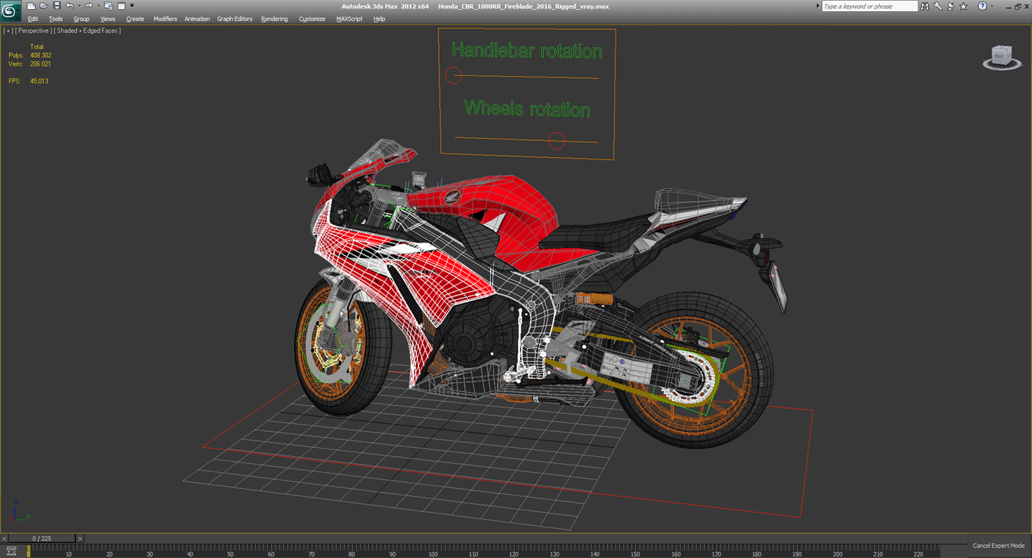Step to previous frame with left arrow button

[x=4, y=538]
